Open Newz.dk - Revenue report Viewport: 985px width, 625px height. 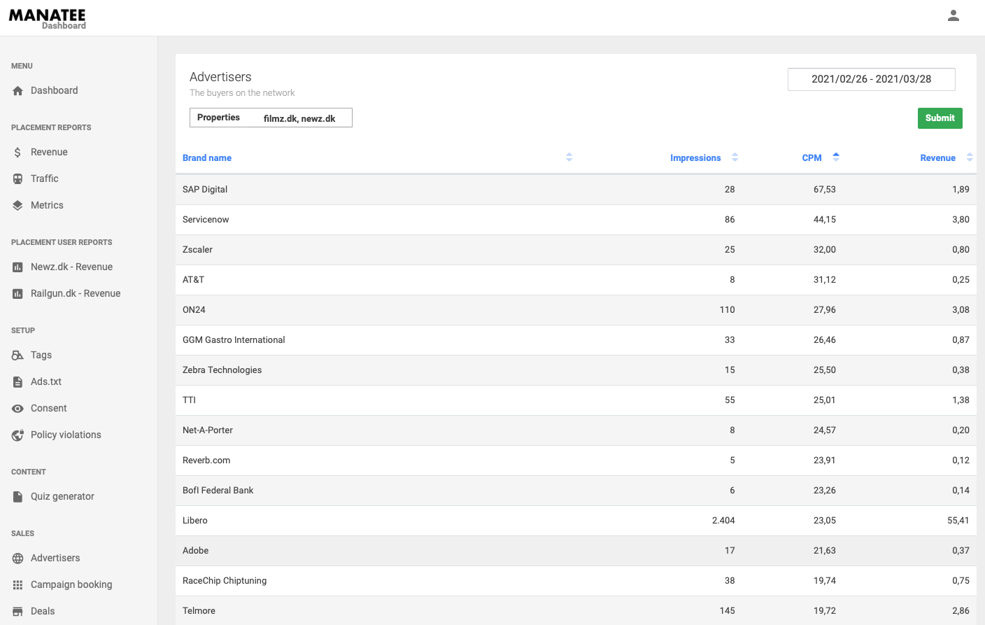(71, 267)
